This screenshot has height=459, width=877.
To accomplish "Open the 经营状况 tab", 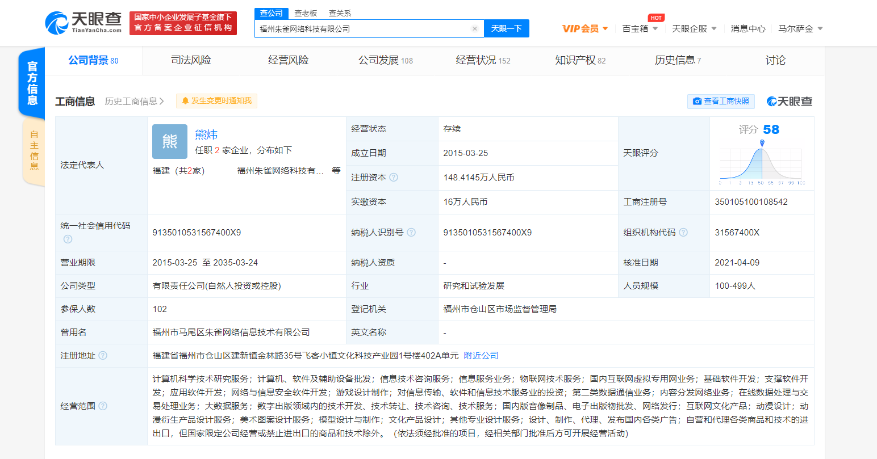I will [x=483, y=60].
